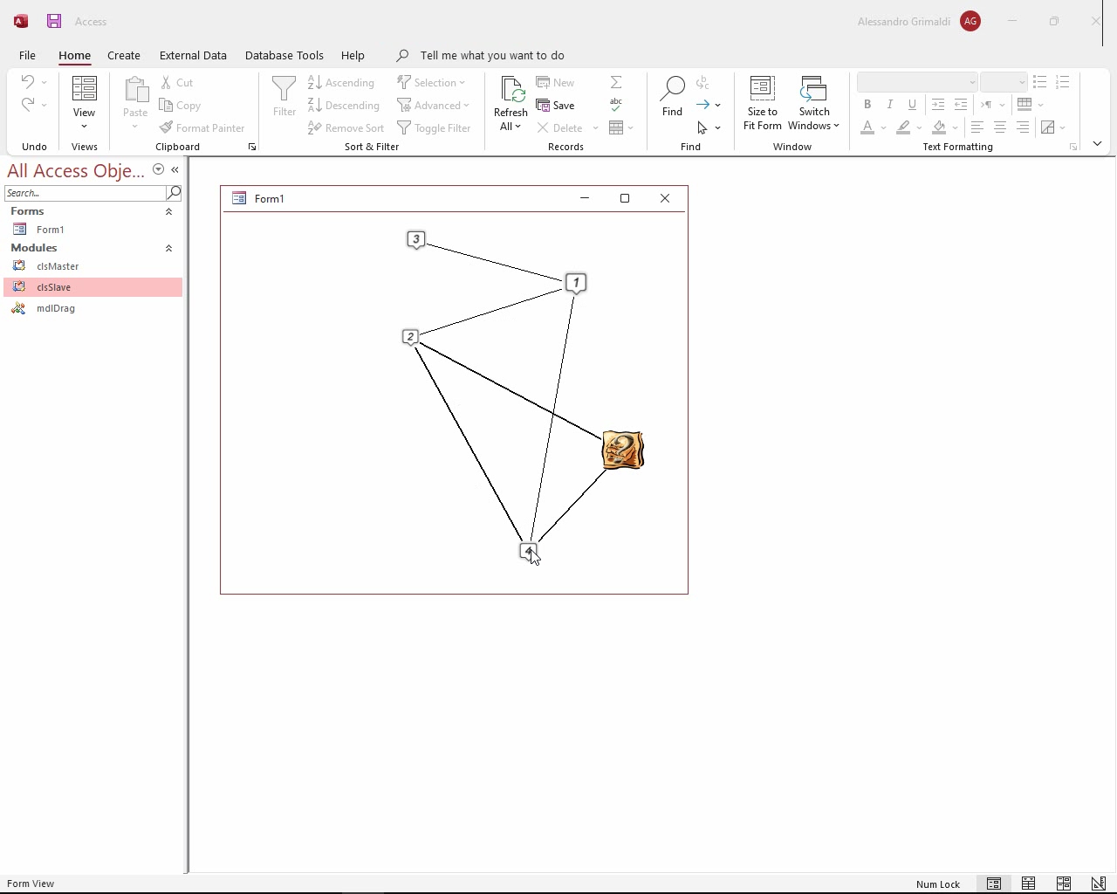Toggle Bold formatting
1117x894 pixels.
(867, 104)
